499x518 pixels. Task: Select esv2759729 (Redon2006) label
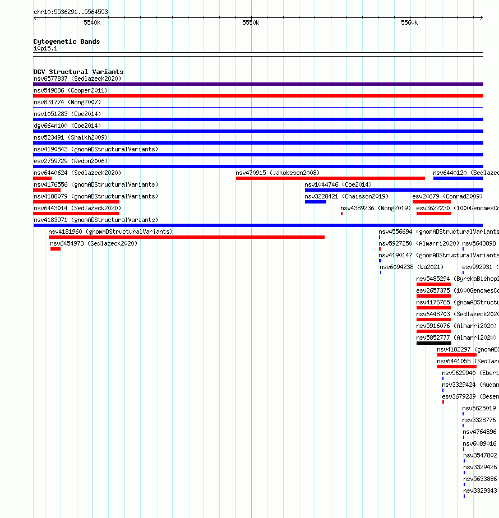click(71, 161)
